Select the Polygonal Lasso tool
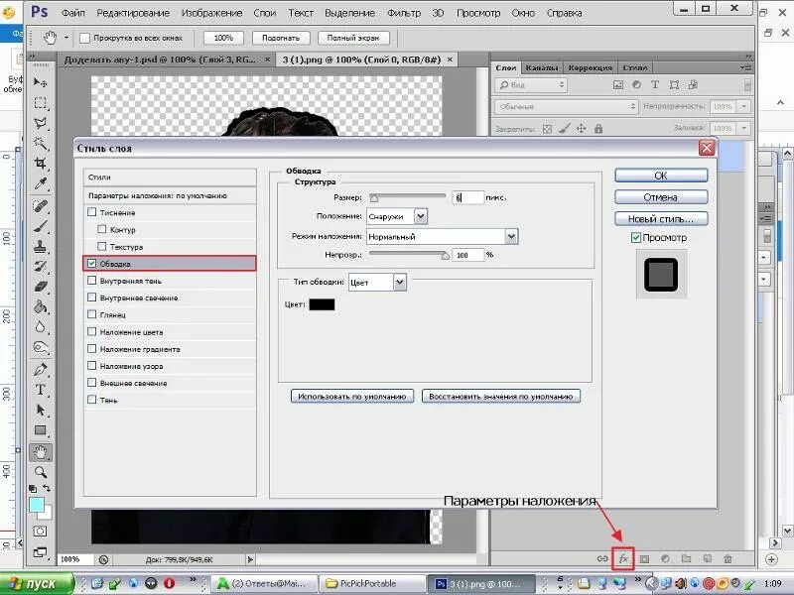 pos(40,123)
